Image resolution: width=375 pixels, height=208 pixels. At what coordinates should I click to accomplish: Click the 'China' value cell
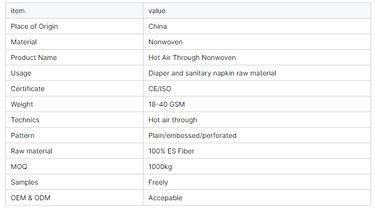coord(158,26)
